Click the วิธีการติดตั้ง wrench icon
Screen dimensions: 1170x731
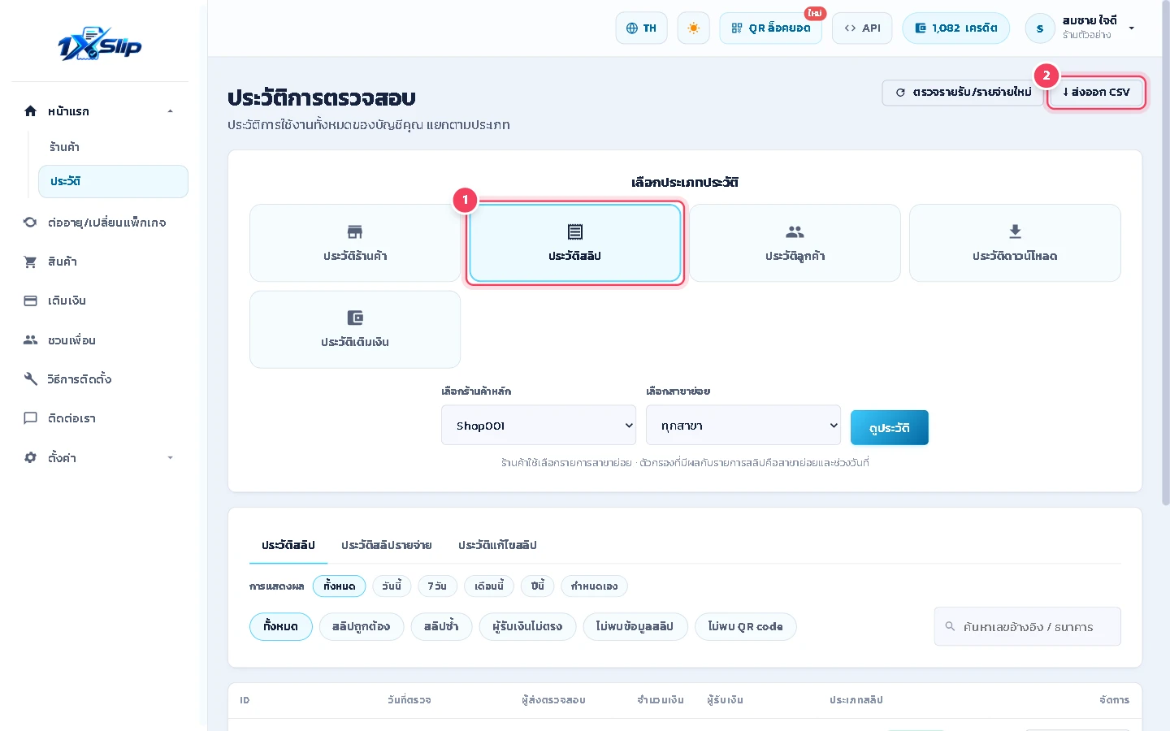point(30,379)
